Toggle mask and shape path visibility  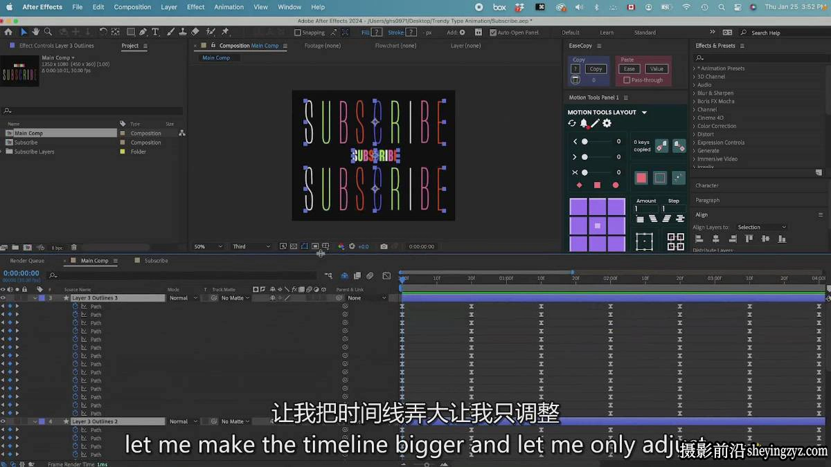pos(304,246)
